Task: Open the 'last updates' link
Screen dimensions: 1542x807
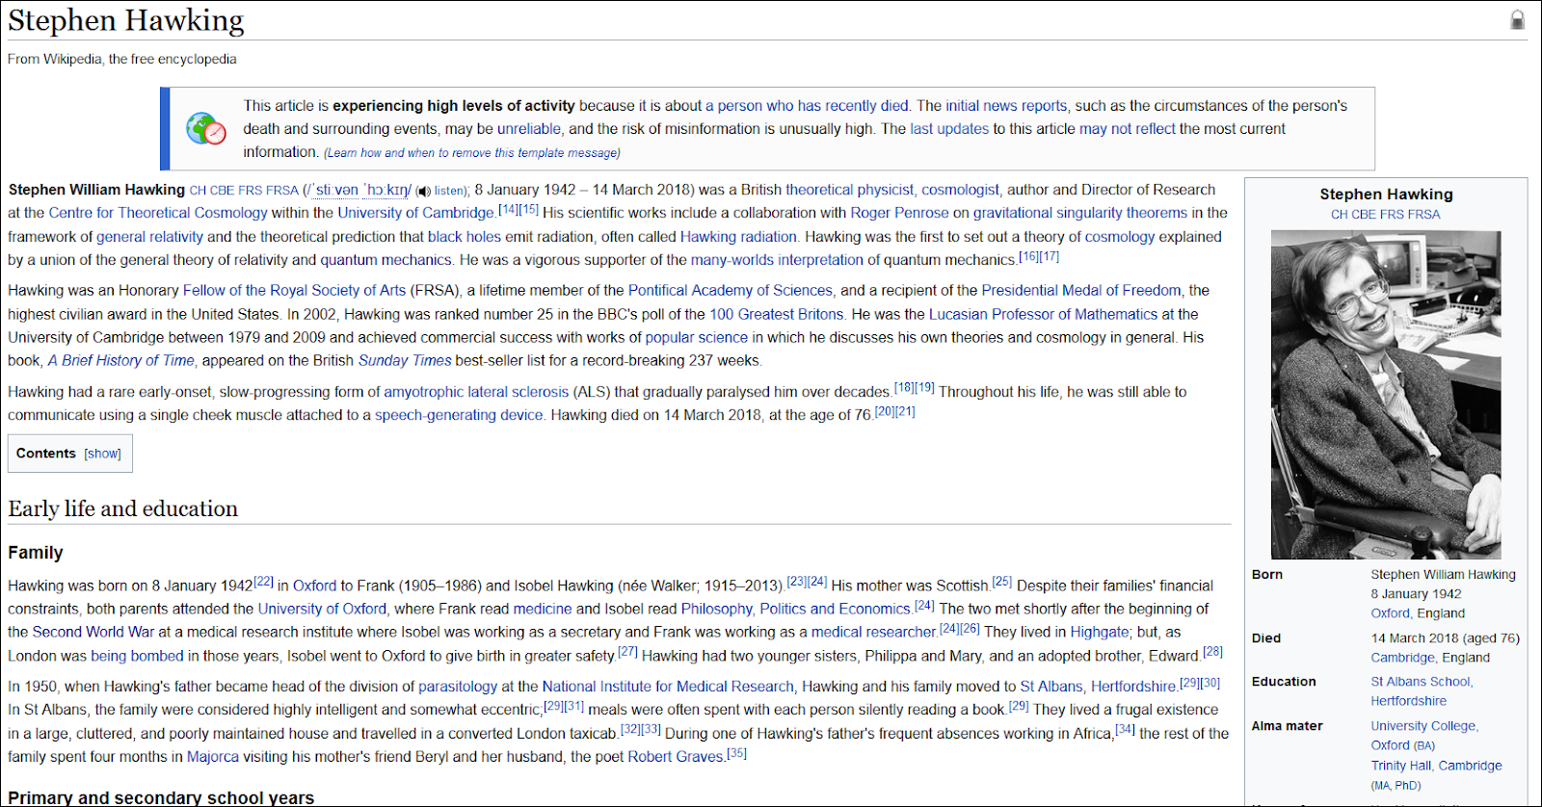Action: click(x=949, y=129)
